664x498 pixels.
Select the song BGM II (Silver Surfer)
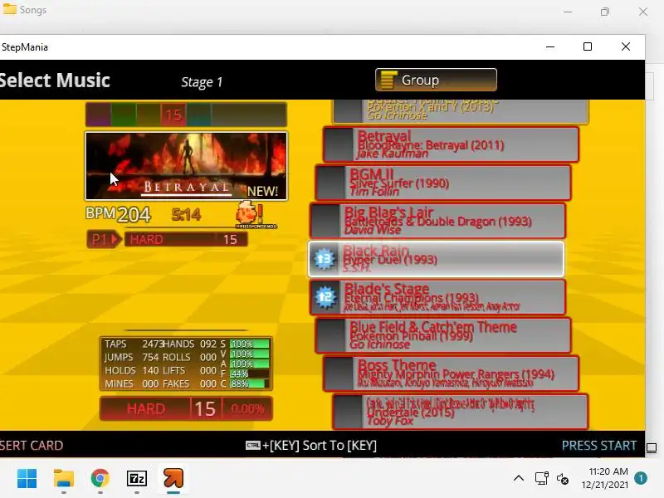point(443,183)
